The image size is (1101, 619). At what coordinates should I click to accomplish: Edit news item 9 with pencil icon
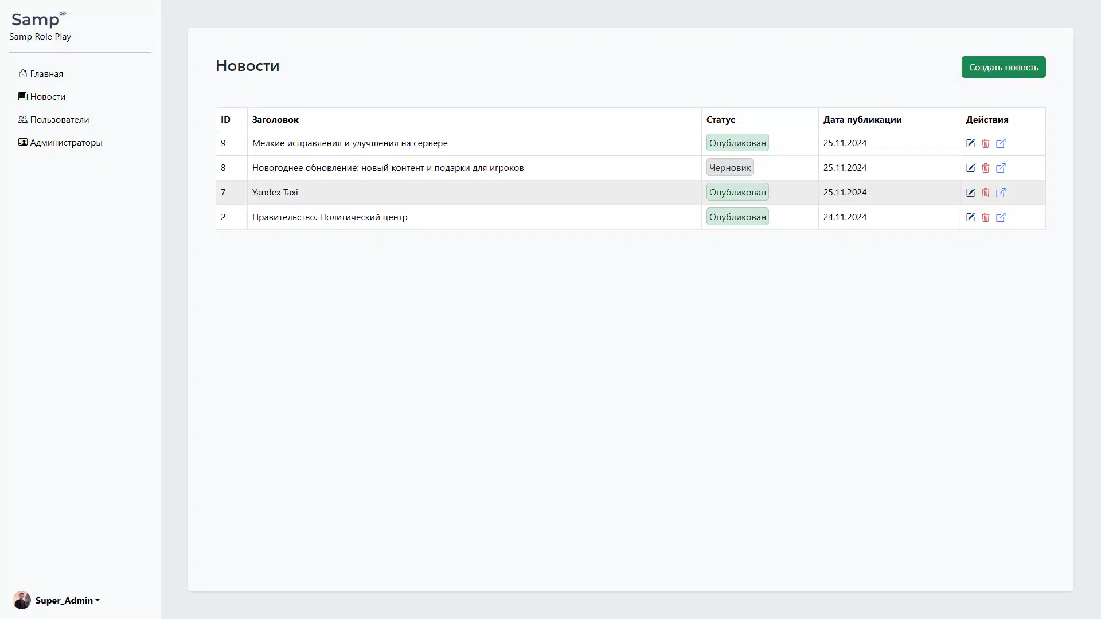tap(970, 143)
